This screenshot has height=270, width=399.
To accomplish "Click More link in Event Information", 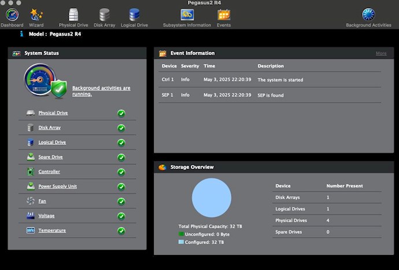I will 381,54.
